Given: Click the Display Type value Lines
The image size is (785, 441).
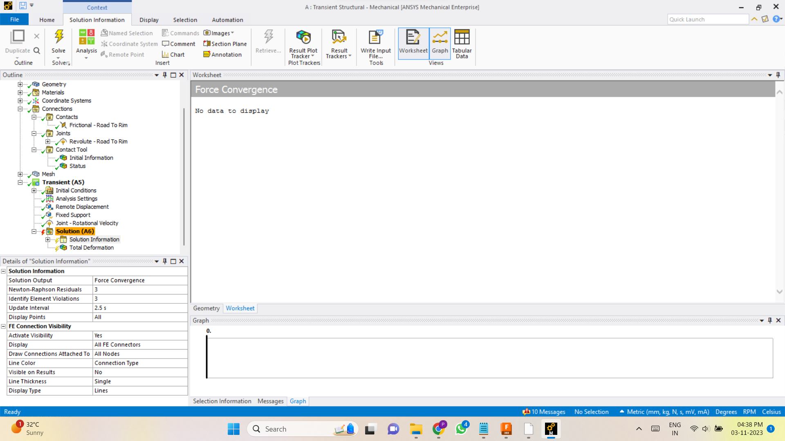Looking at the screenshot, I should click(x=140, y=390).
